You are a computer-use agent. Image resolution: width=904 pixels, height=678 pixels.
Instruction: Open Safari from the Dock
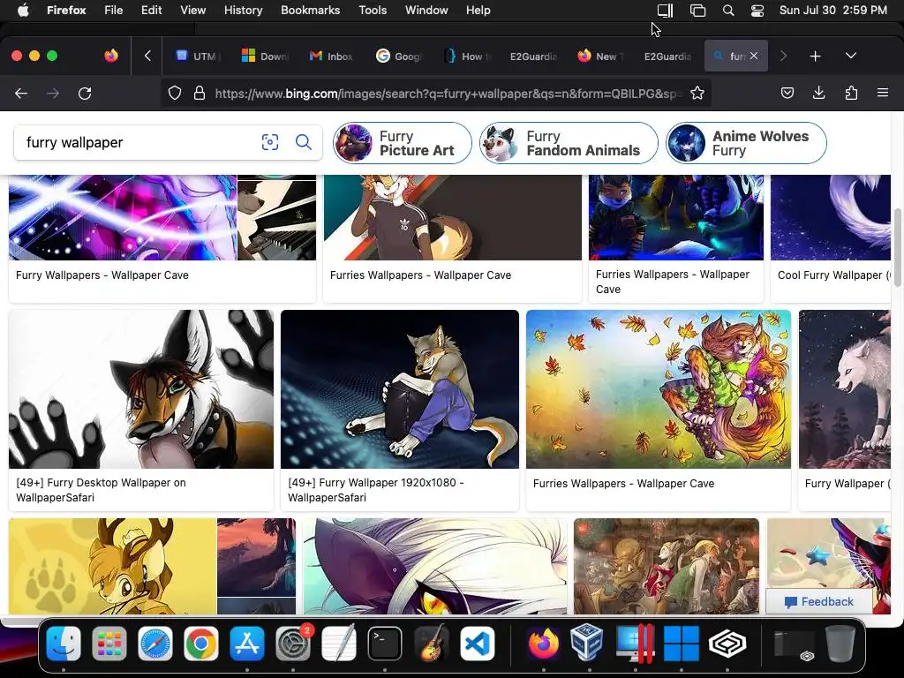[155, 644]
